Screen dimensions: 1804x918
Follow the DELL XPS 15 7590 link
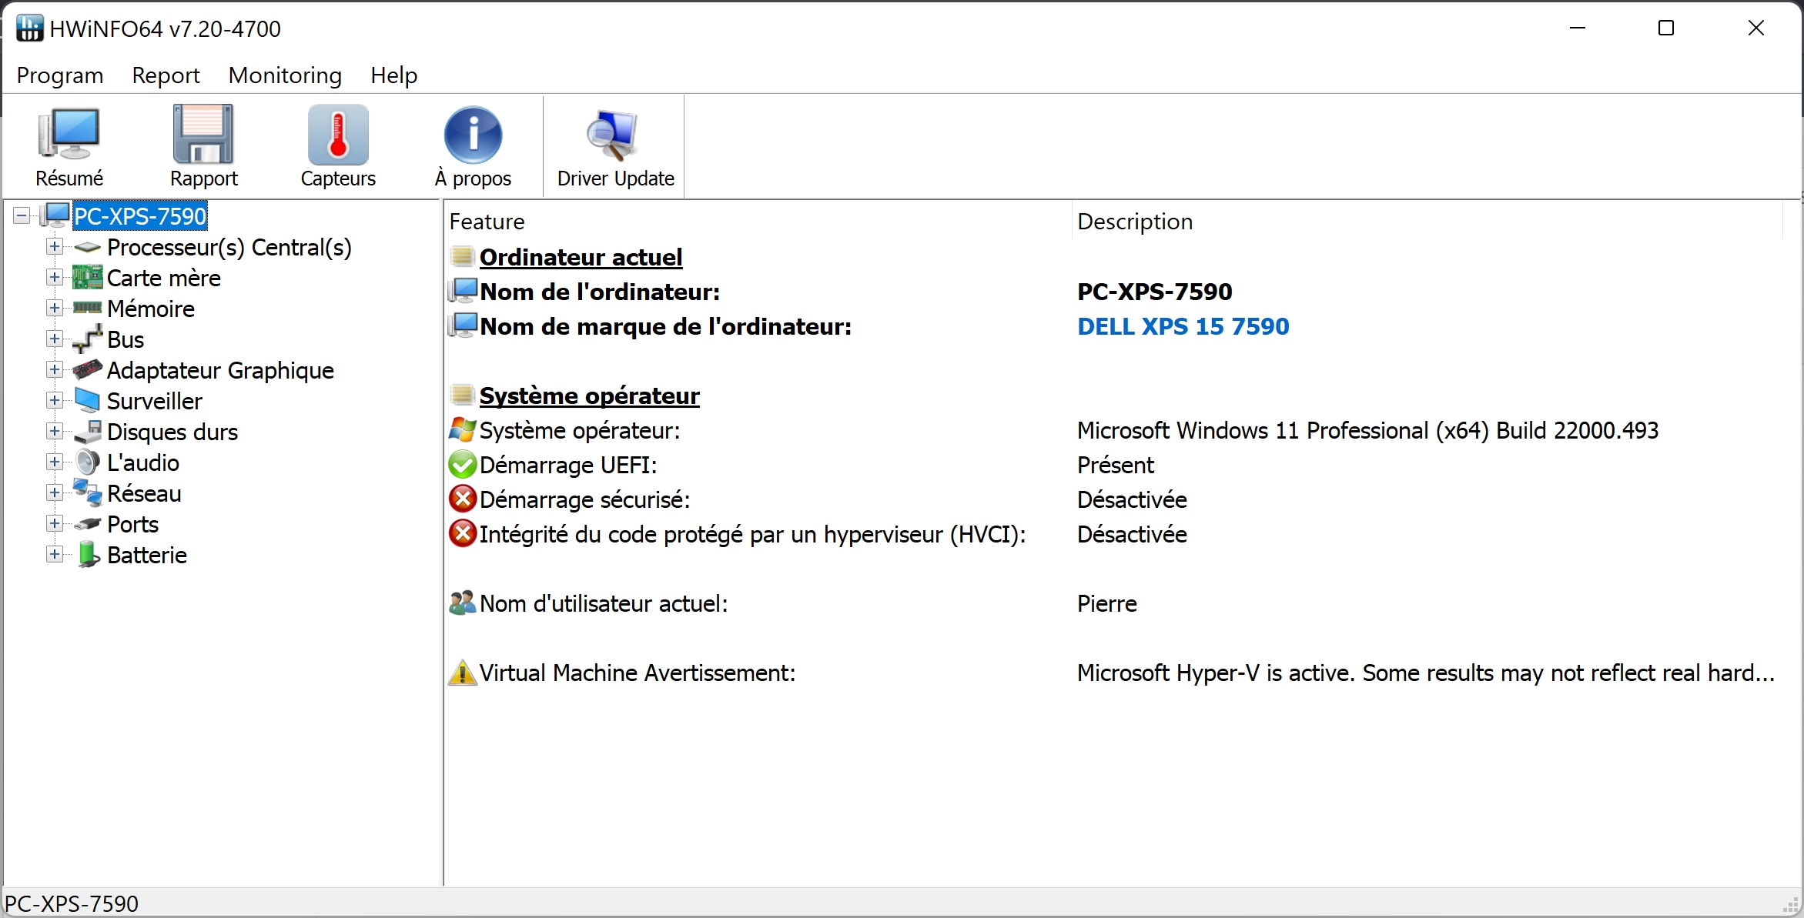1183,326
